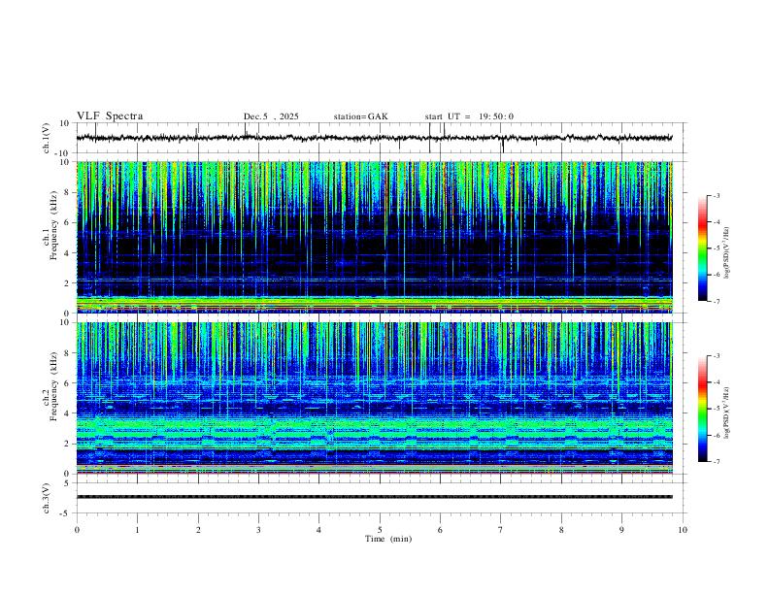Click the time axis tick label '7'

click(501, 530)
